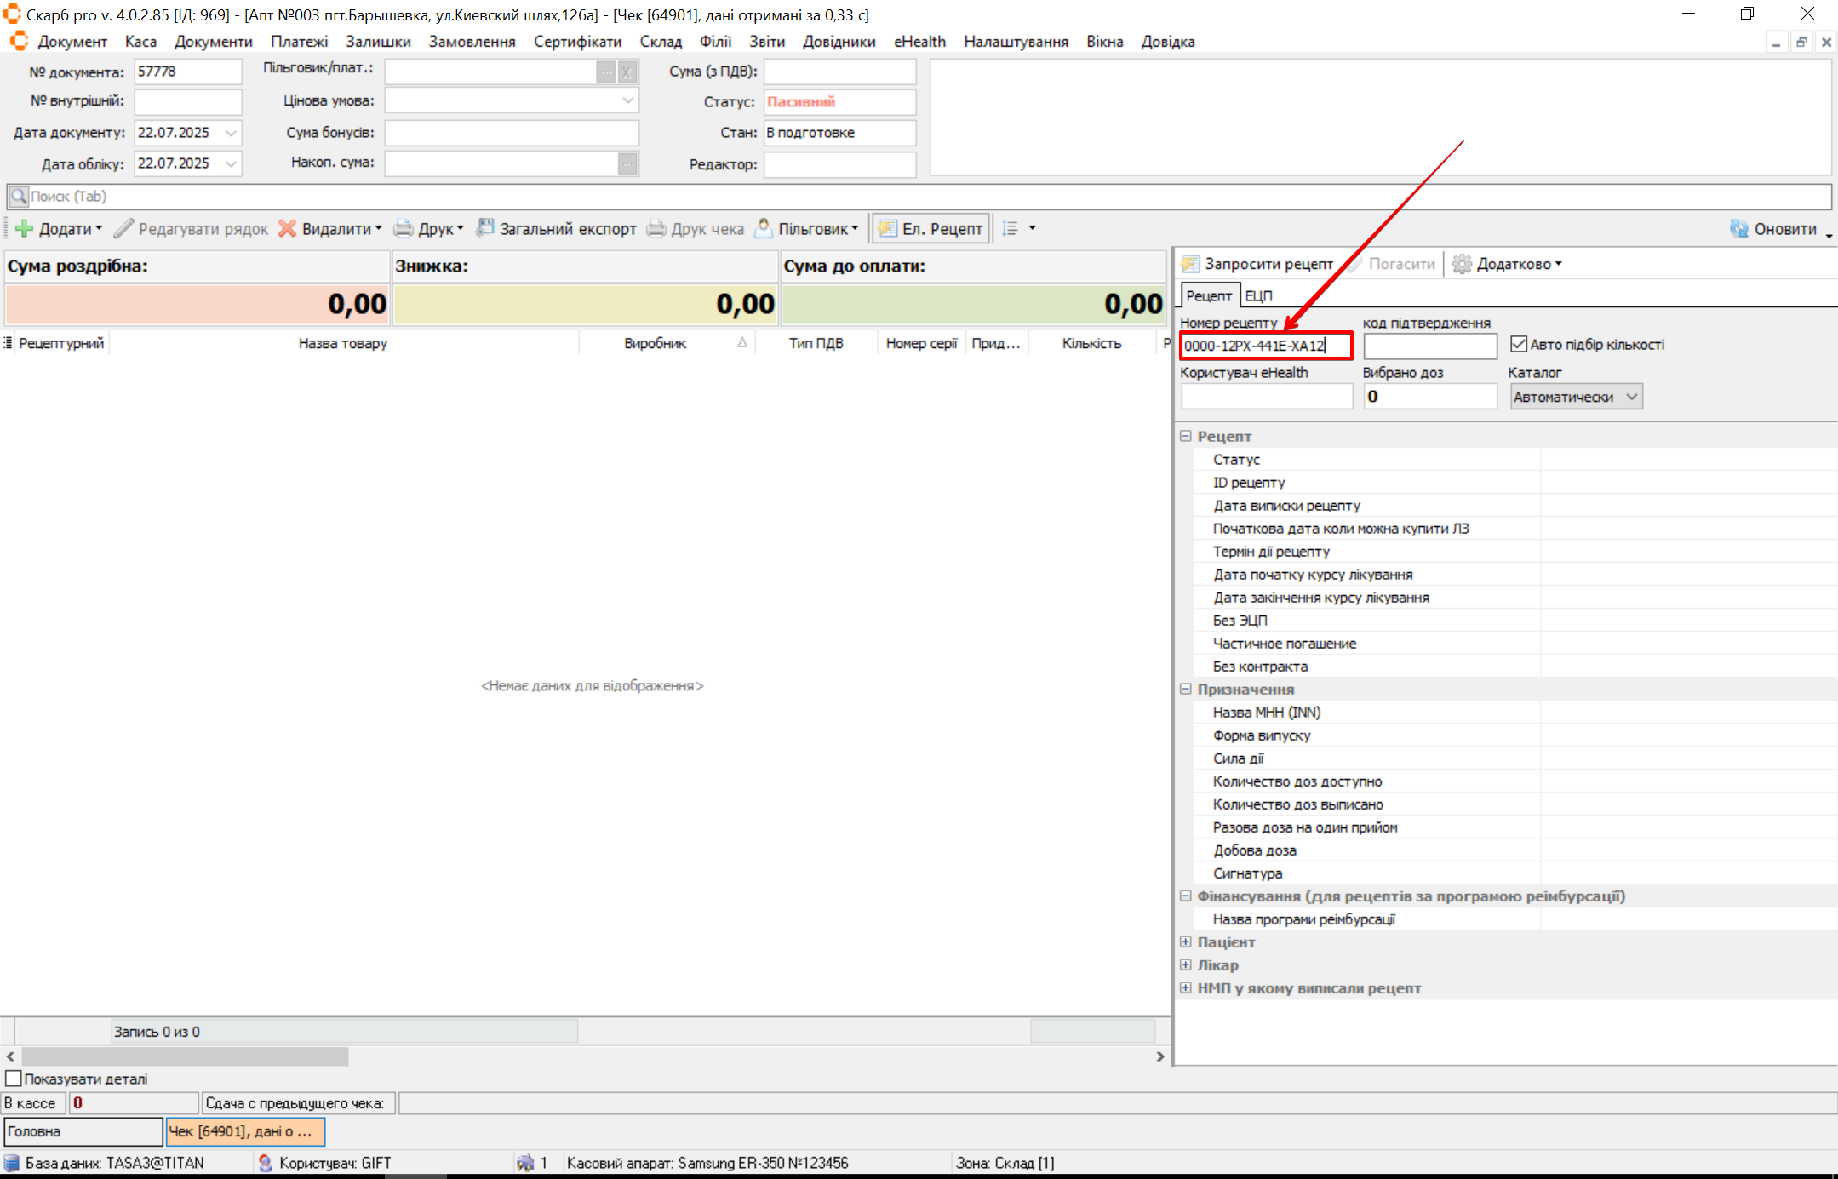Screen dimensions: 1838x1179
Task: Open the list view options icon
Action: point(1011,228)
